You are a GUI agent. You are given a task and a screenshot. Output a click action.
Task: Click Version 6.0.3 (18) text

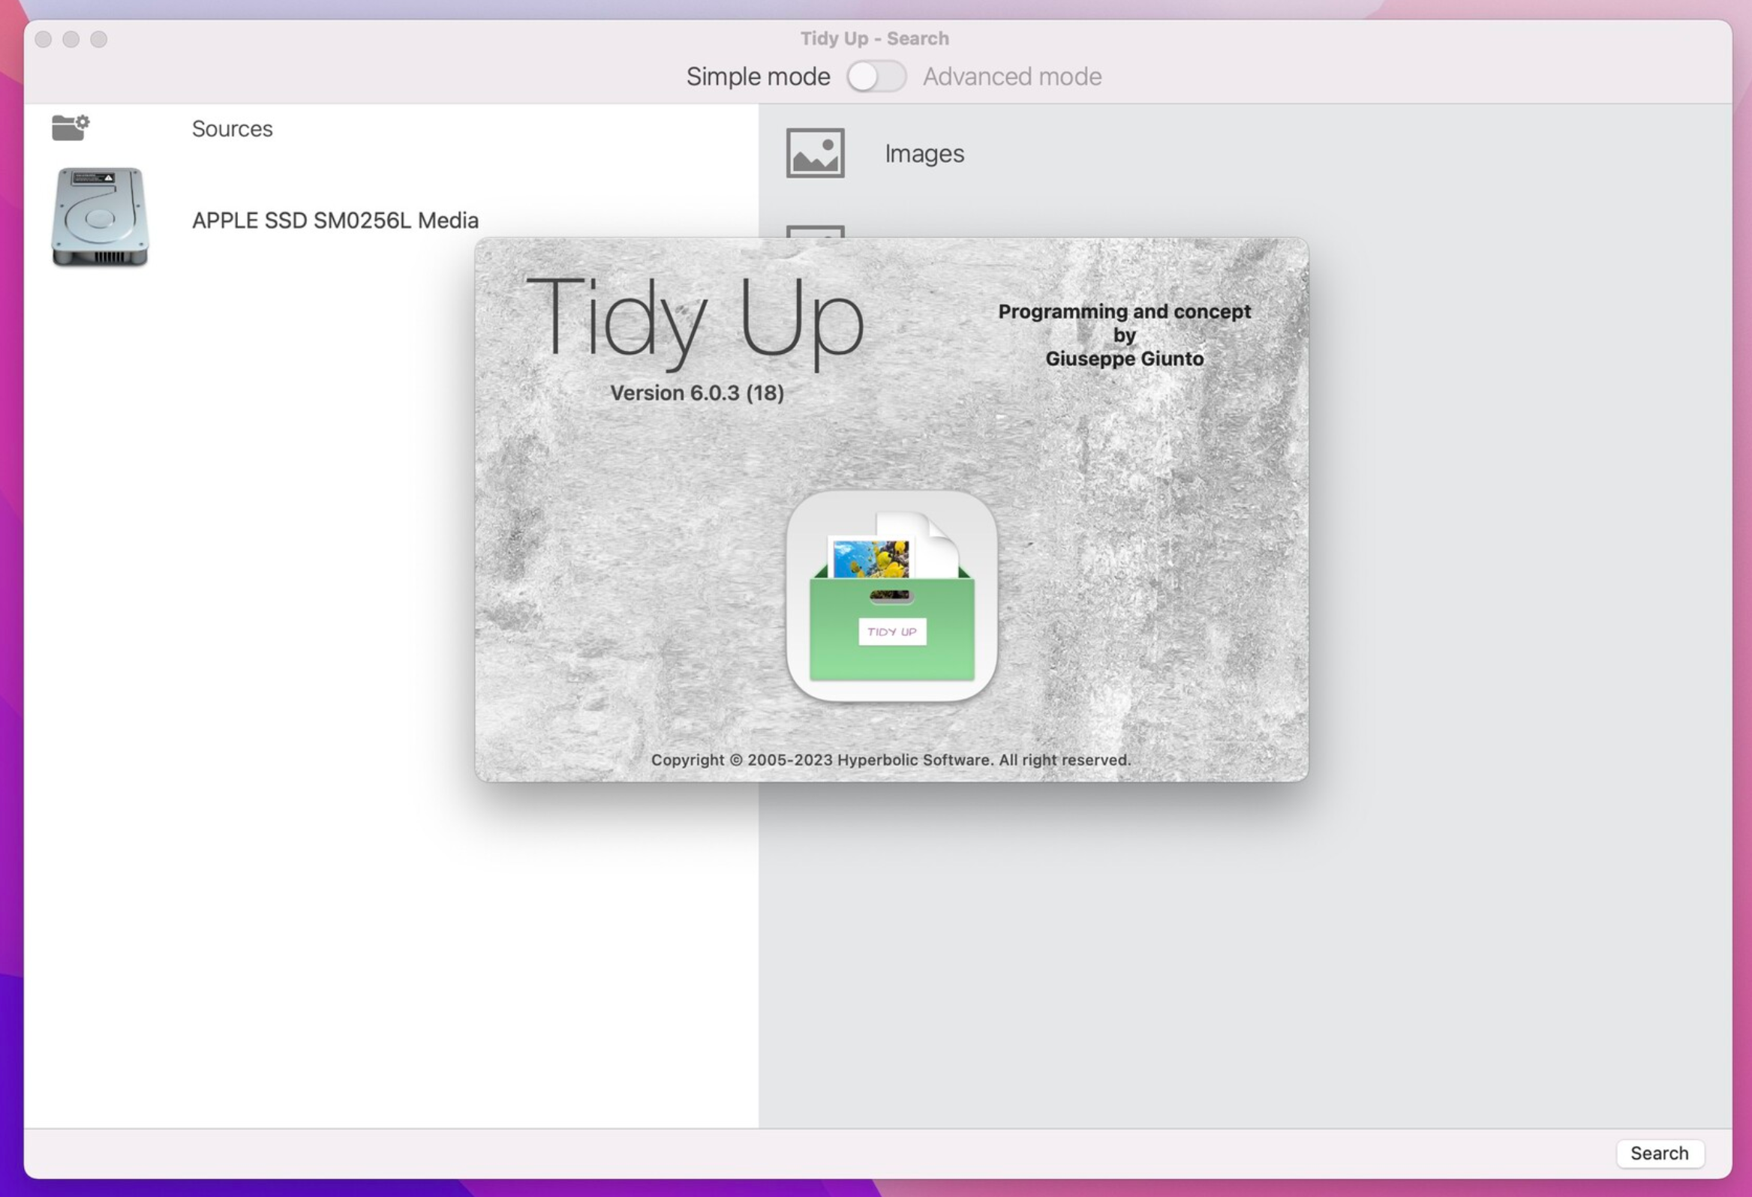(x=697, y=393)
